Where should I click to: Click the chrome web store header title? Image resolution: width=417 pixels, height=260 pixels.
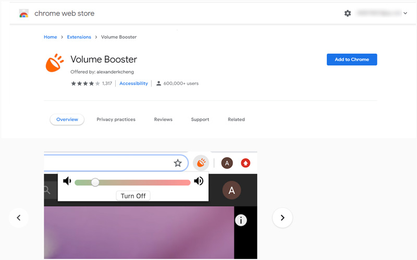[x=64, y=14]
